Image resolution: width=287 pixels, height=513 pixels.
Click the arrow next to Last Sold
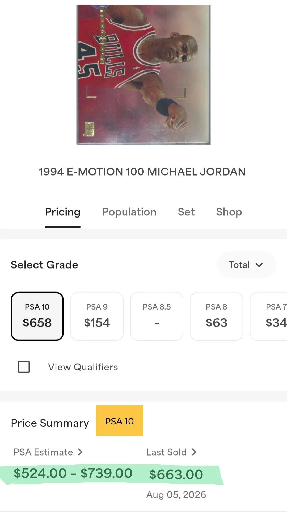tap(194, 452)
